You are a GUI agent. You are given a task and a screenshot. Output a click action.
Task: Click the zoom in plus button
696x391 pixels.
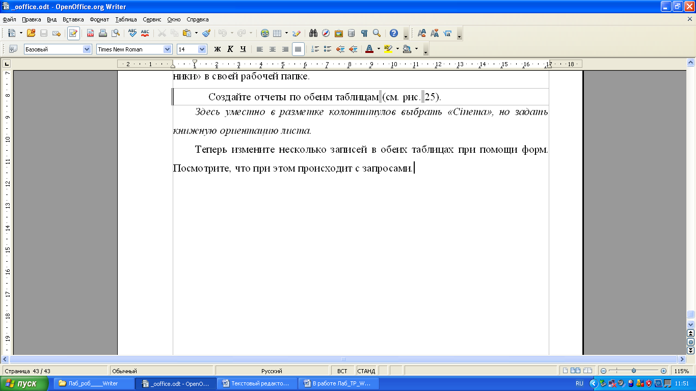[663, 371]
